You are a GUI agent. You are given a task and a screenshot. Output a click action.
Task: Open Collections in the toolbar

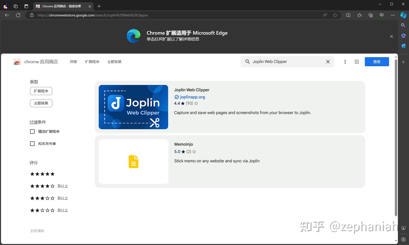pos(370,15)
